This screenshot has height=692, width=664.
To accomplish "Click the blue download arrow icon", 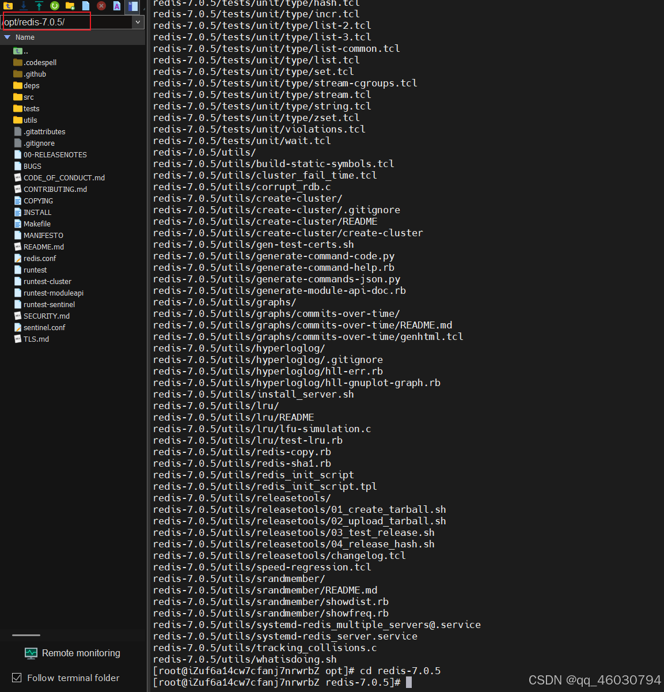I will pos(24,6).
